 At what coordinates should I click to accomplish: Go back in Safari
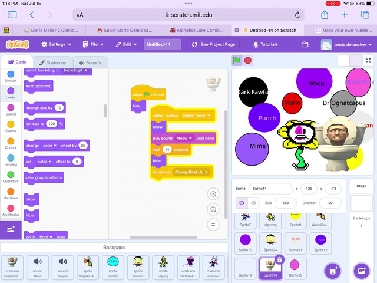(32, 15)
